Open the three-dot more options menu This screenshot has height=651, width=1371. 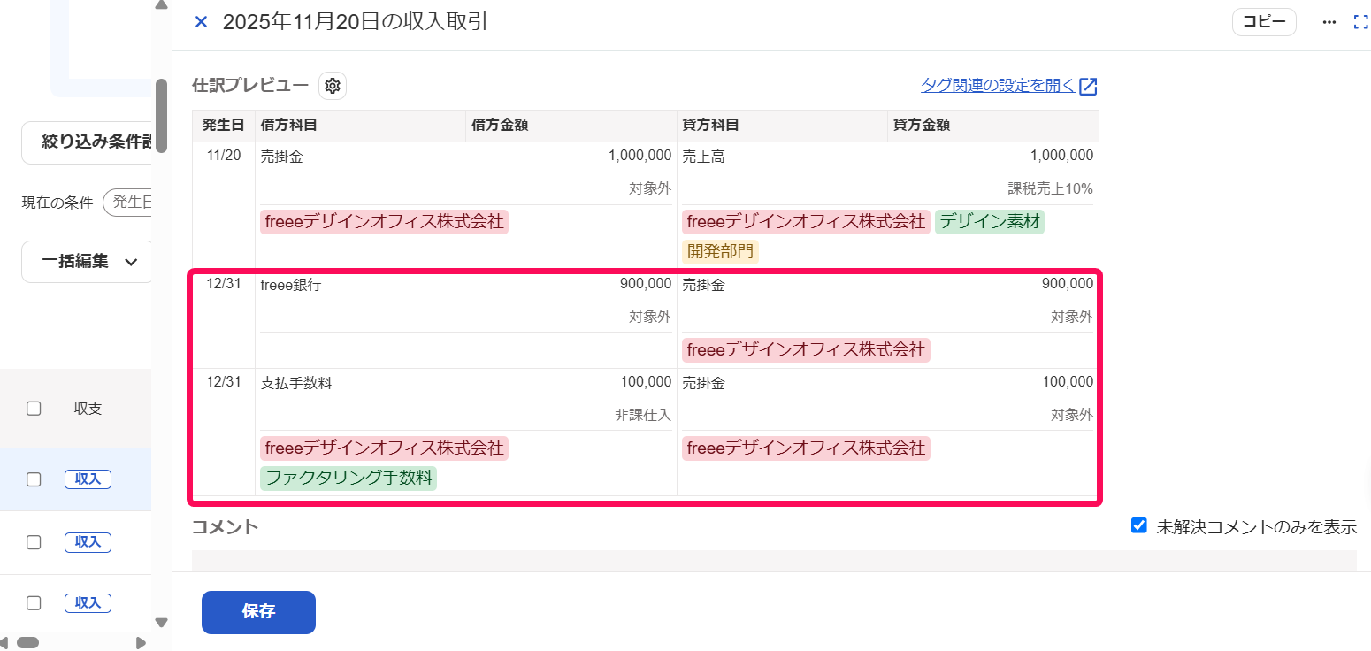tap(1329, 22)
